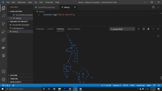This screenshot has height=91, width=162.
Task: Create a new terminal with plus icon
Action: (139, 29)
